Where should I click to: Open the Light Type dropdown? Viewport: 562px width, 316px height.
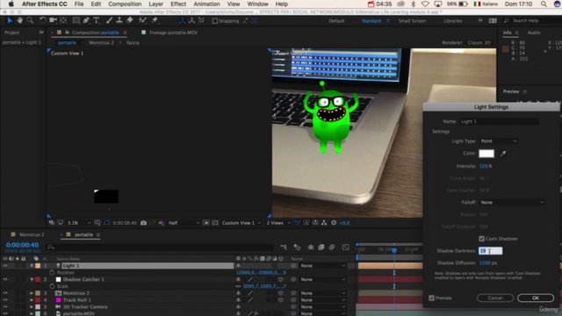tap(499, 141)
